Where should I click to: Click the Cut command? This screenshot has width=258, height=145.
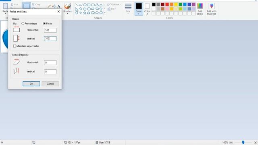[x=15, y=4]
